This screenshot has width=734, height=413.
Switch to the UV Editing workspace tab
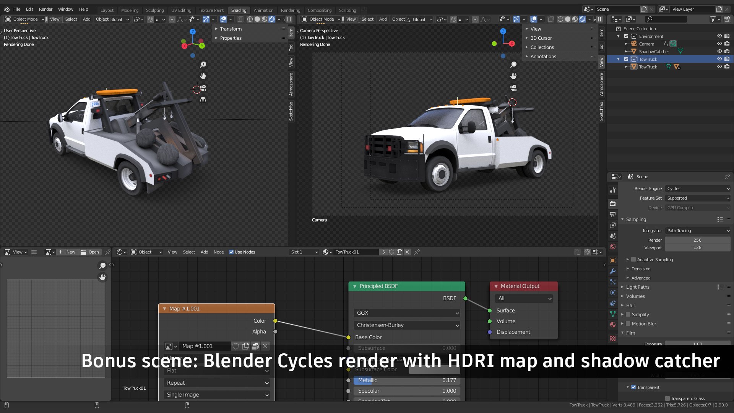coord(181,10)
